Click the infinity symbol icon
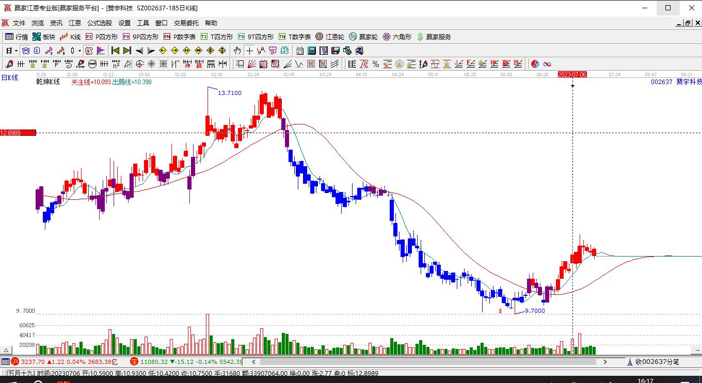702x383 pixels. (x=547, y=64)
